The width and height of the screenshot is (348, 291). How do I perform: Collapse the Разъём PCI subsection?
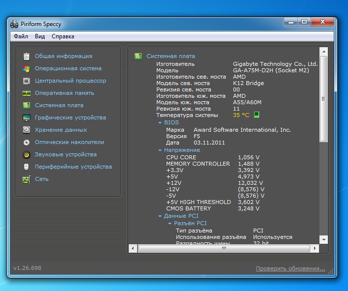[170, 223]
